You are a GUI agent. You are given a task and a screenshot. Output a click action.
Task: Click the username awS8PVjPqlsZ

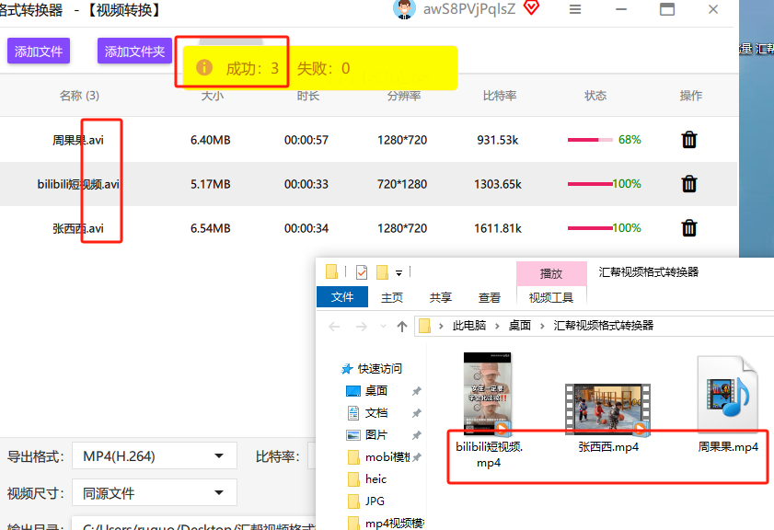(469, 9)
